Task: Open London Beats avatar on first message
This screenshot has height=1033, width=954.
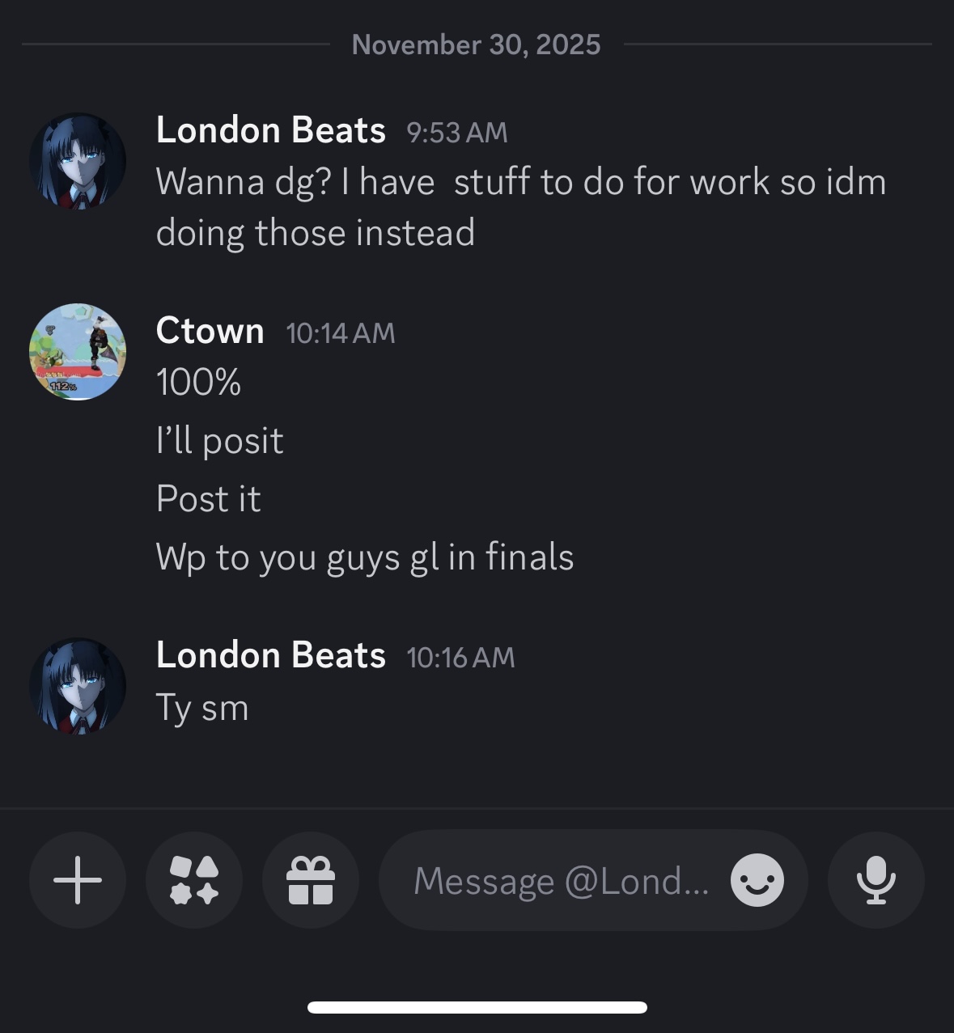Action: coord(78,161)
